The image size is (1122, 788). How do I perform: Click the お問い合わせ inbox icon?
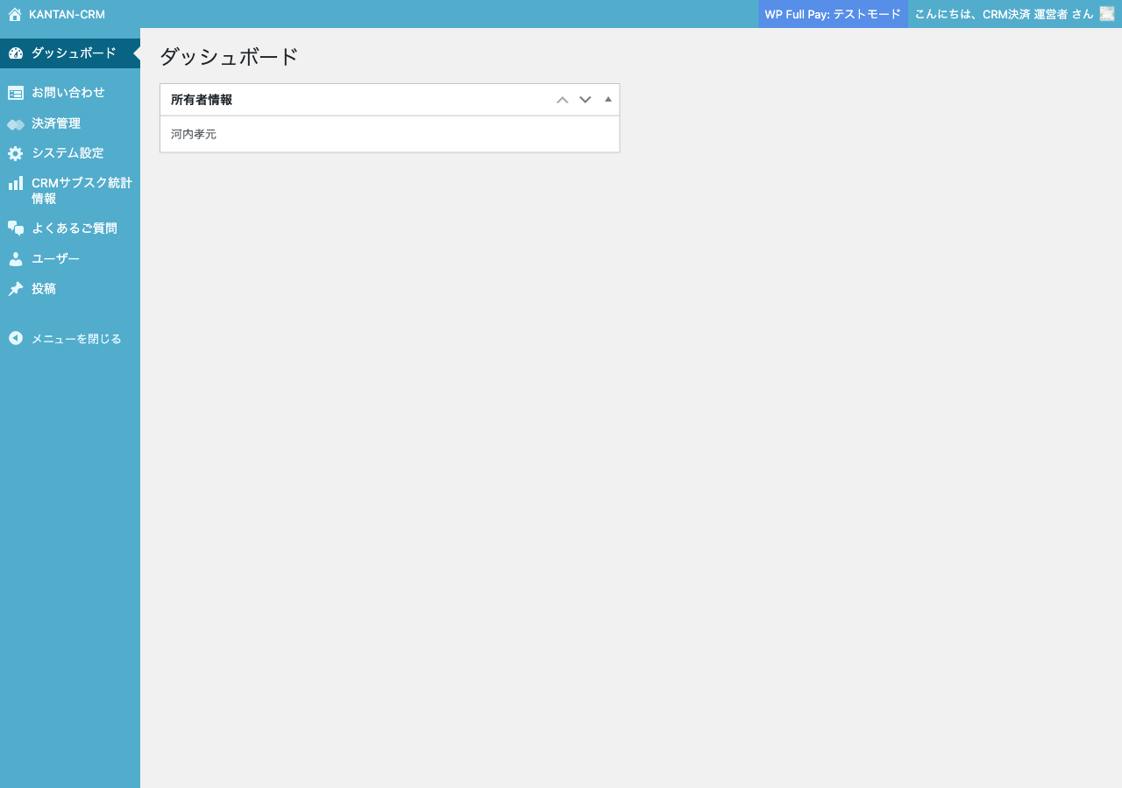click(x=16, y=92)
